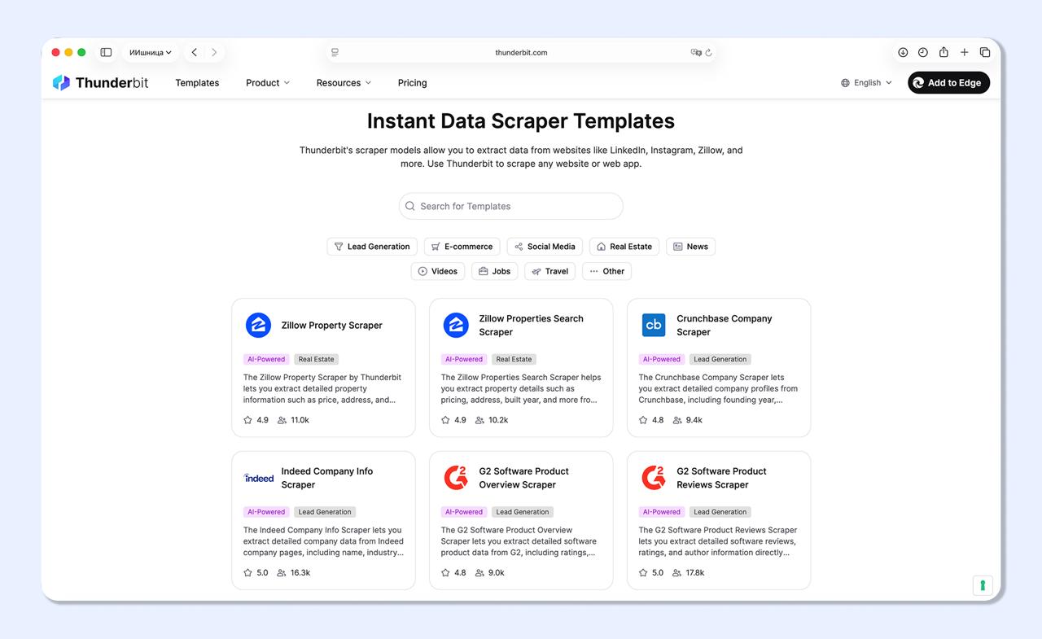Click the Share icon in Safari toolbar
The width and height of the screenshot is (1042, 639).
click(943, 52)
